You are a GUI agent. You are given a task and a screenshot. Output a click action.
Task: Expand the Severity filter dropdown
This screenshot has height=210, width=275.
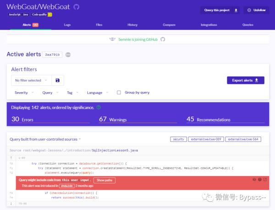tap(24, 93)
